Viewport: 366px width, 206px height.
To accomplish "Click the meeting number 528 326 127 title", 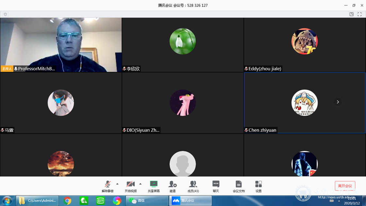I will coord(183,5).
